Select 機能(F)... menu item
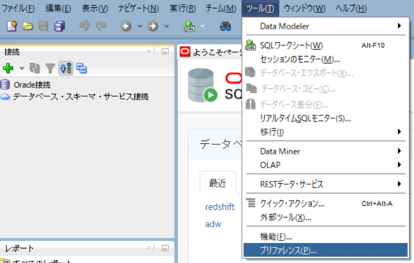414x263 pixels. (326, 236)
